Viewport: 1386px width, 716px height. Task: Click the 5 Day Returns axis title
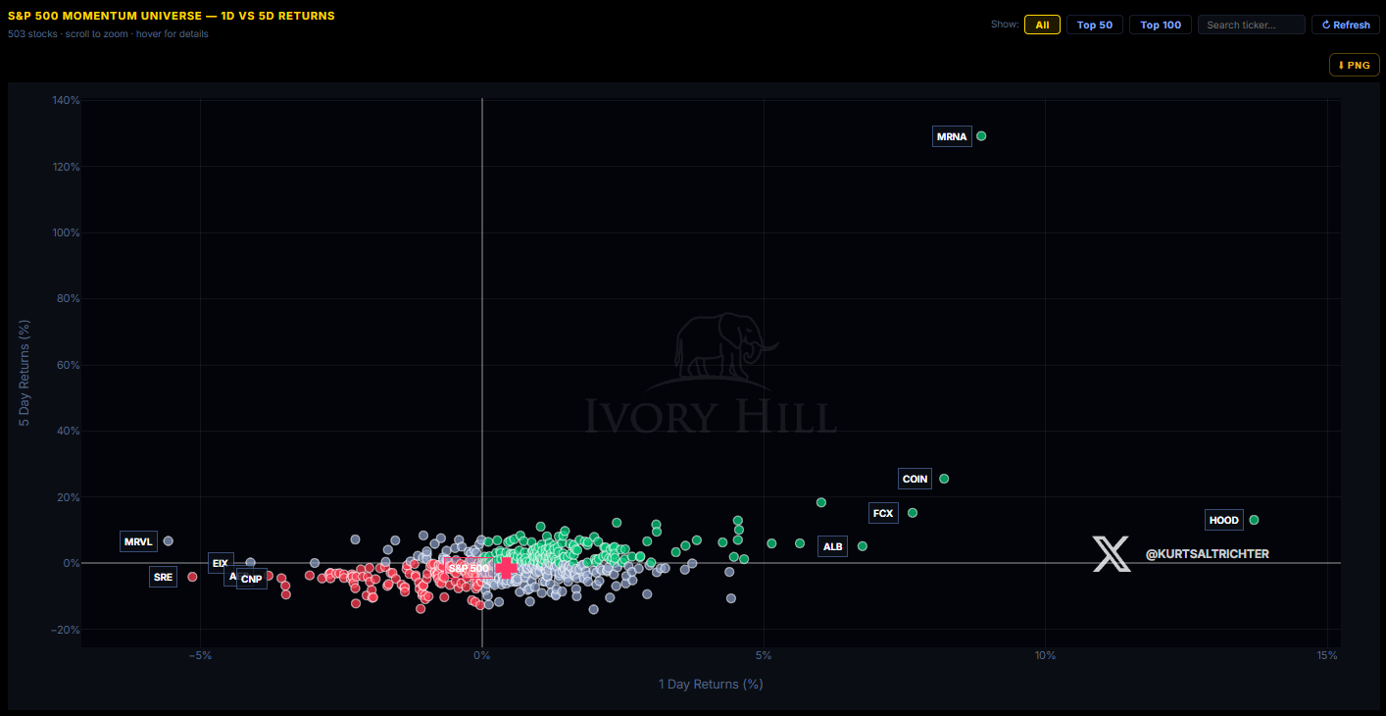coord(26,374)
